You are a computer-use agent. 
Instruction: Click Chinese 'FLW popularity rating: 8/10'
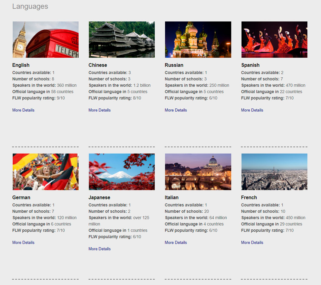coord(115,98)
